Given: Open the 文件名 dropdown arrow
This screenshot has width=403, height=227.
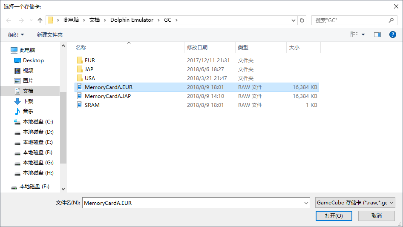Looking at the screenshot, I should point(306,203).
